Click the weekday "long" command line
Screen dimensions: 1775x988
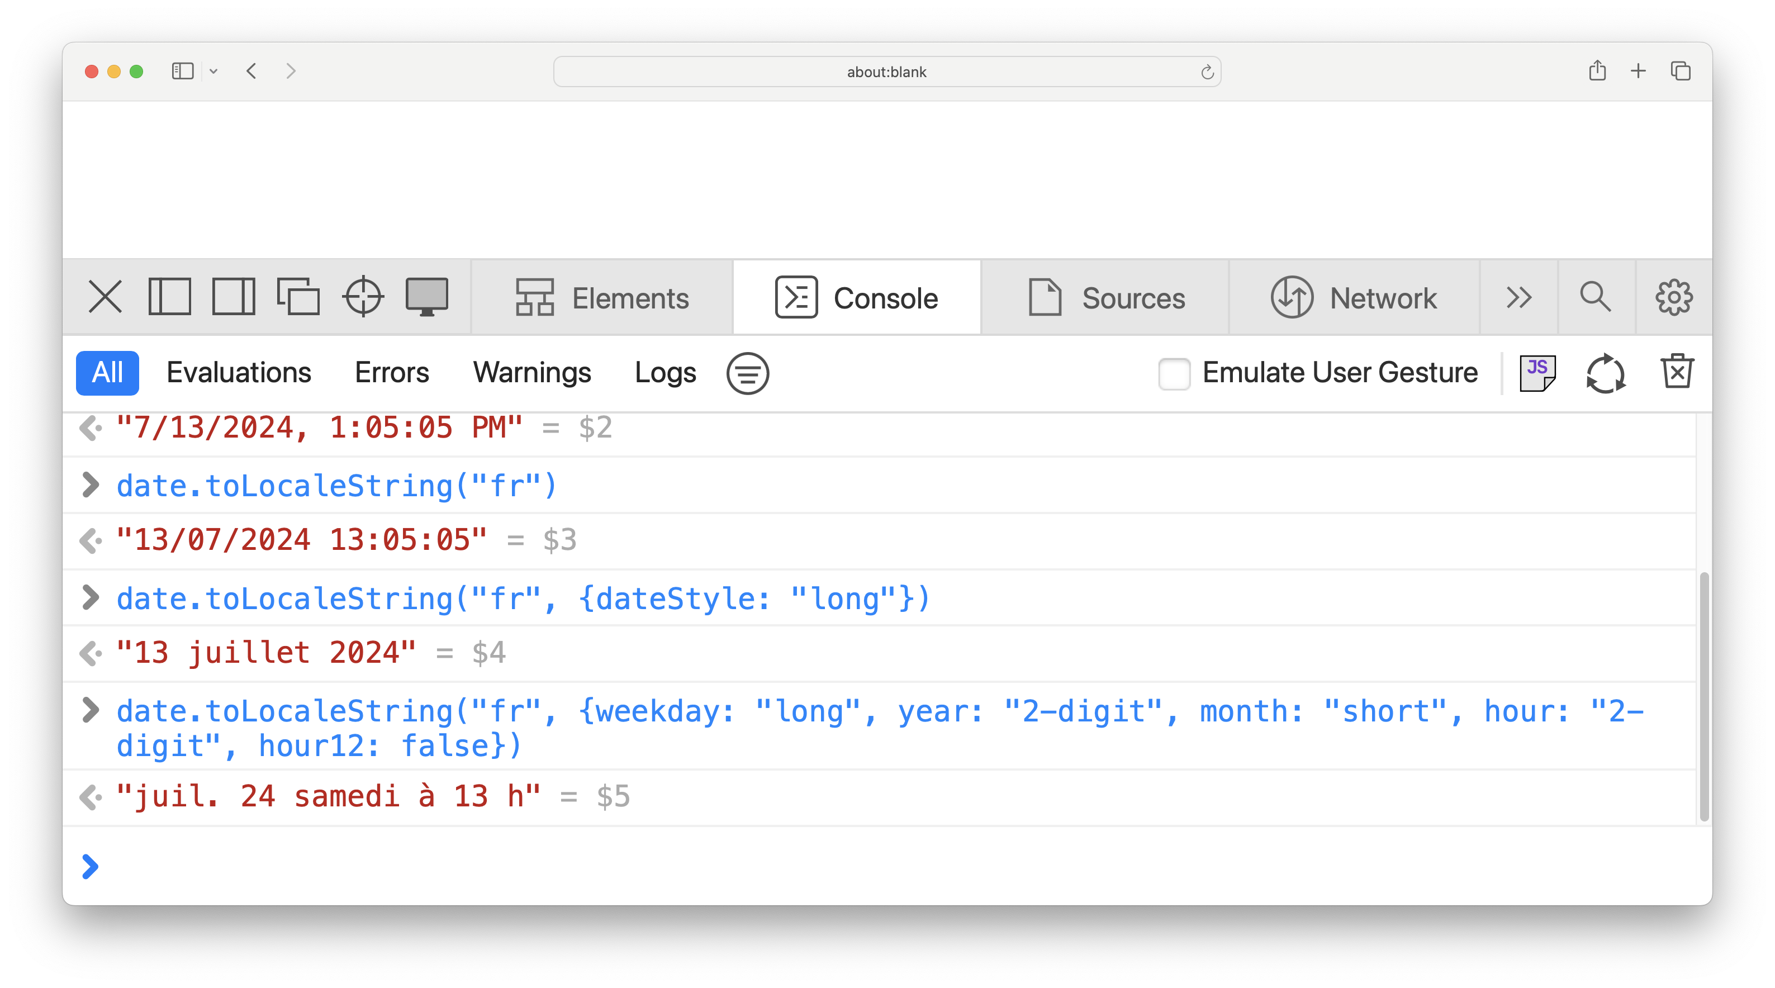pyautogui.click(x=880, y=728)
